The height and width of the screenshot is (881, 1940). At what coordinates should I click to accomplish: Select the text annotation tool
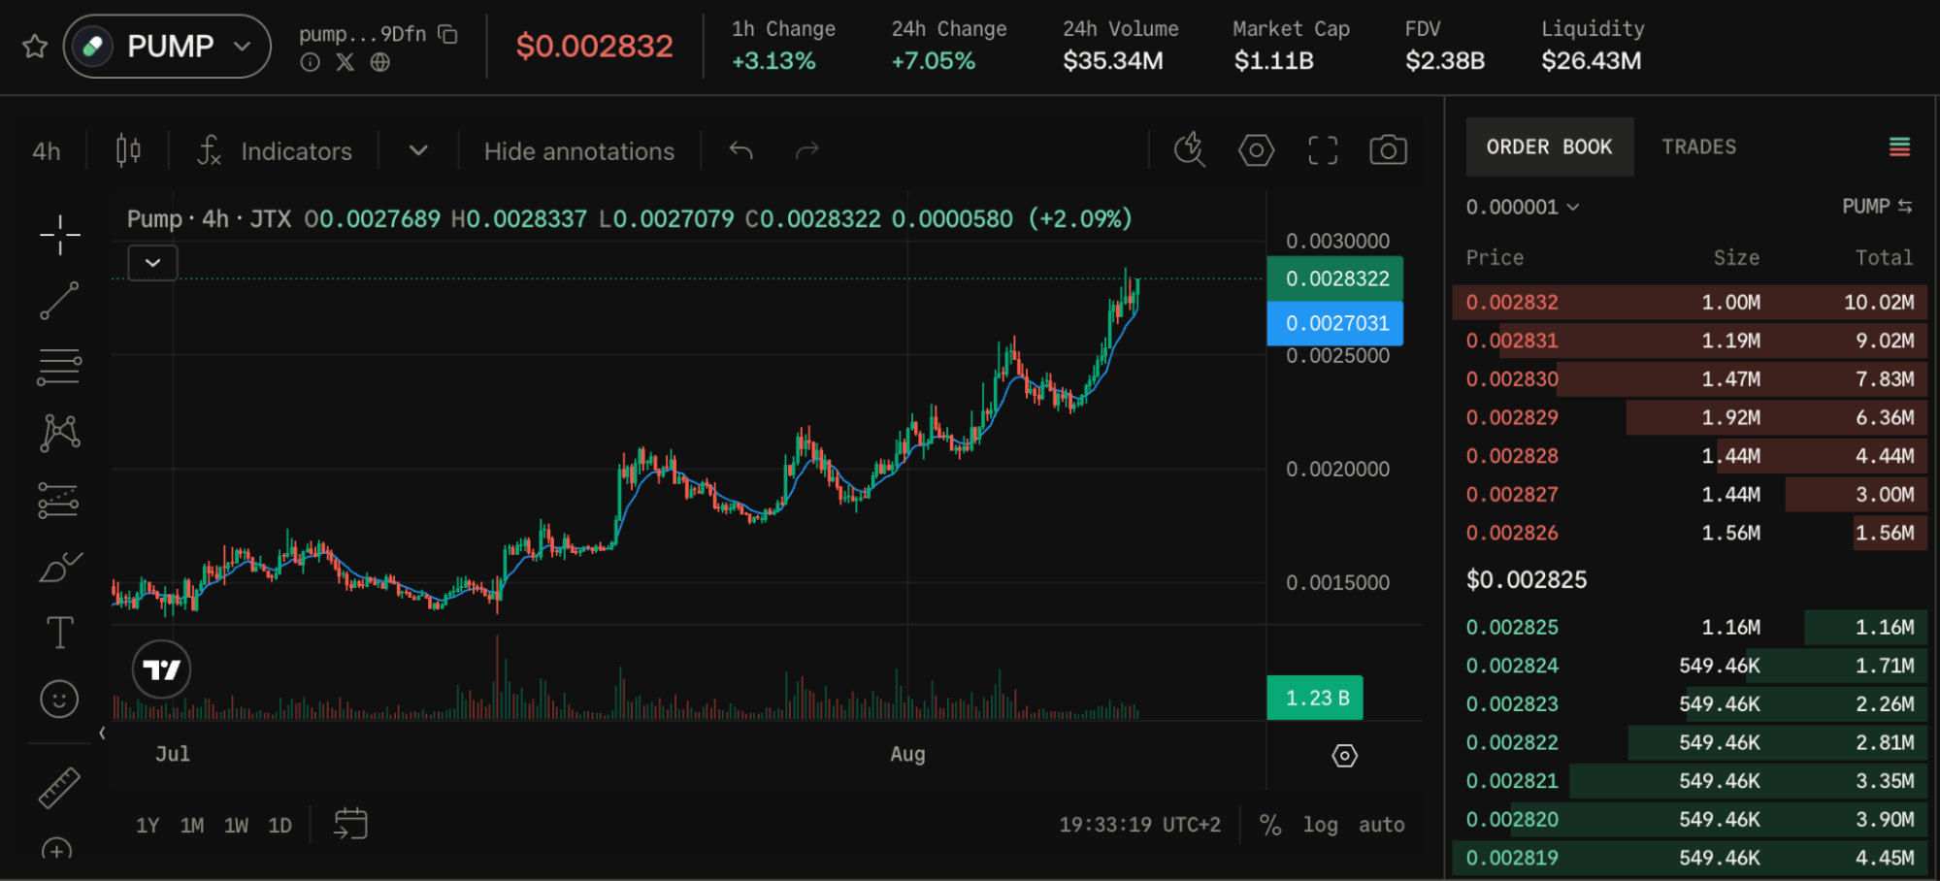click(x=59, y=633)
